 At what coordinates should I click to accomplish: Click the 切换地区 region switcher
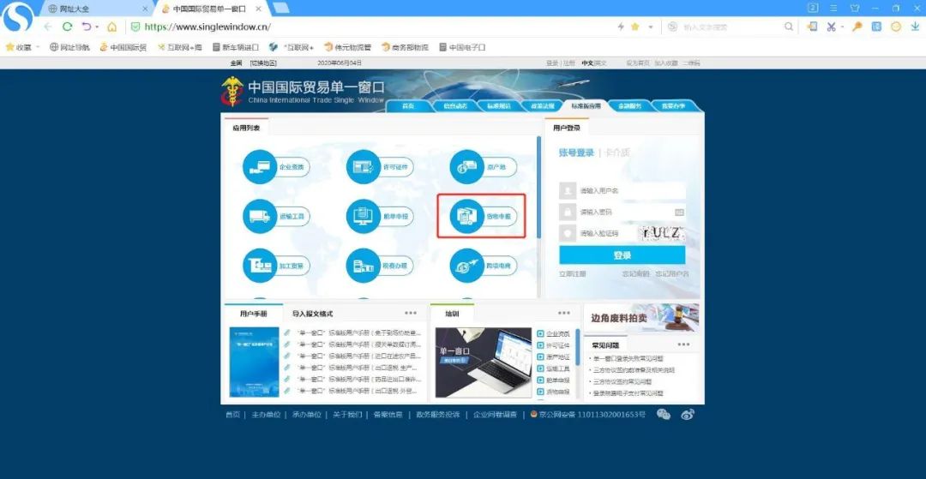[x=263, y=63]
